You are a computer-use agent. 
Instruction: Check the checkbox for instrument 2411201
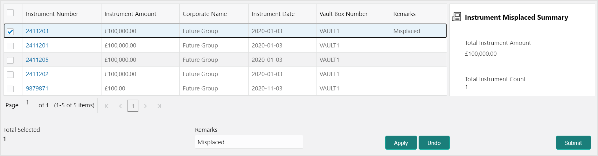coord(10,46)
